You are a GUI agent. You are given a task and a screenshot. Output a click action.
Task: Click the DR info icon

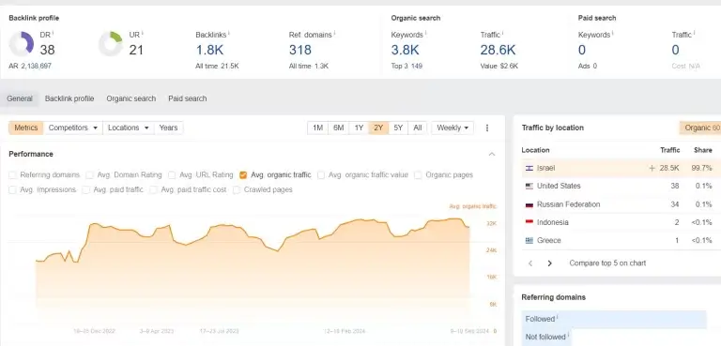53,33
